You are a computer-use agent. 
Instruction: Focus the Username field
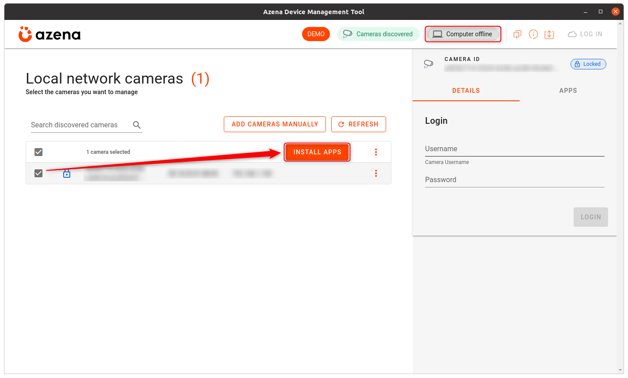tap(515, 149)
